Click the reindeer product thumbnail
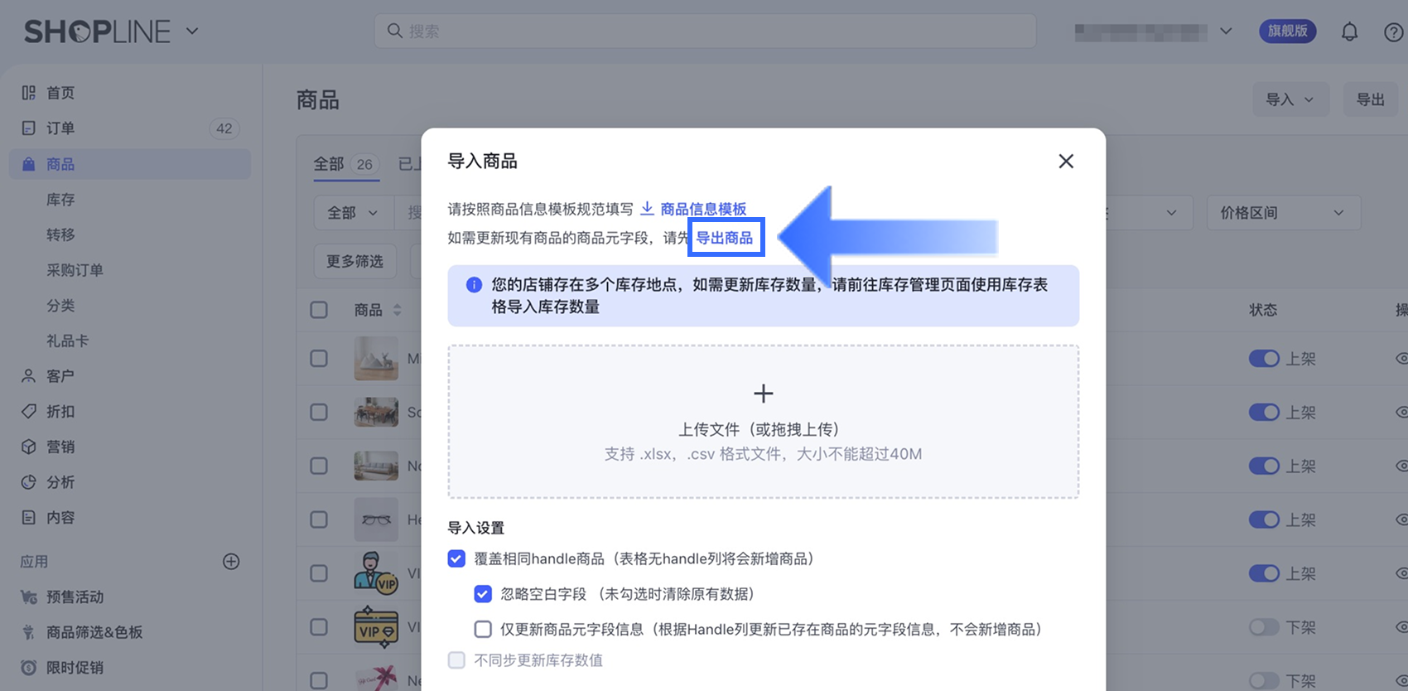1408x691 pixels. pos(376,358)
